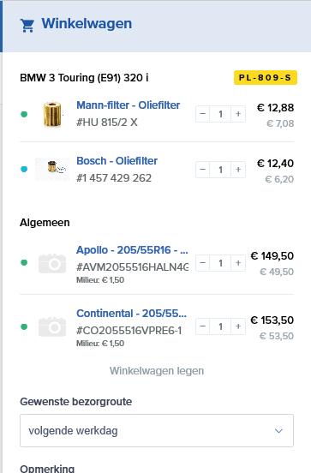Increase quantity of Continental tire
311x473 pixels.
(238, 326)
